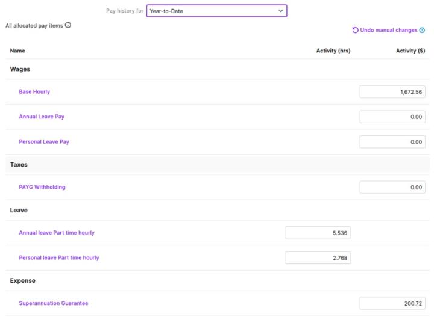Click Undo manual changes link

[x=389, y=30]
